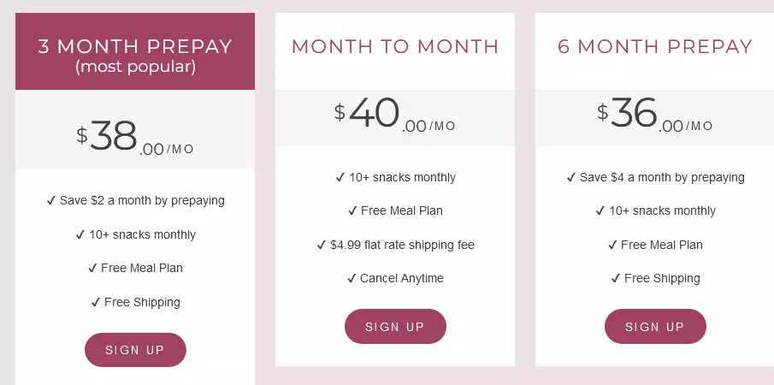This screenshot has width=774, height=385.
Task: Click the $38.00/mo price
Action: [135, 137]
